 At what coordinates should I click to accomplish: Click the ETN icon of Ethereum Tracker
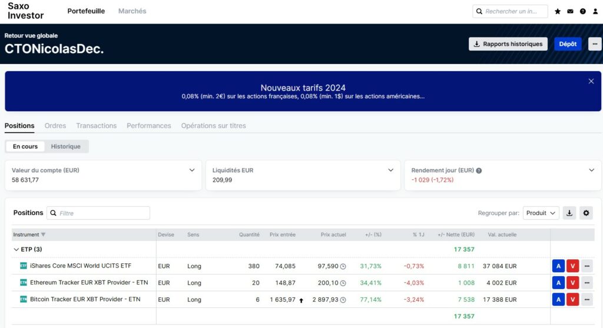(x=24, y=282)
